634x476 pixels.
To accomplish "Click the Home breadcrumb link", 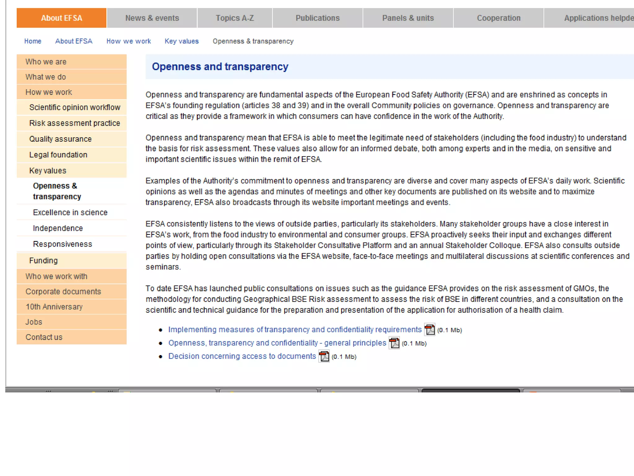I will (33, 41).
